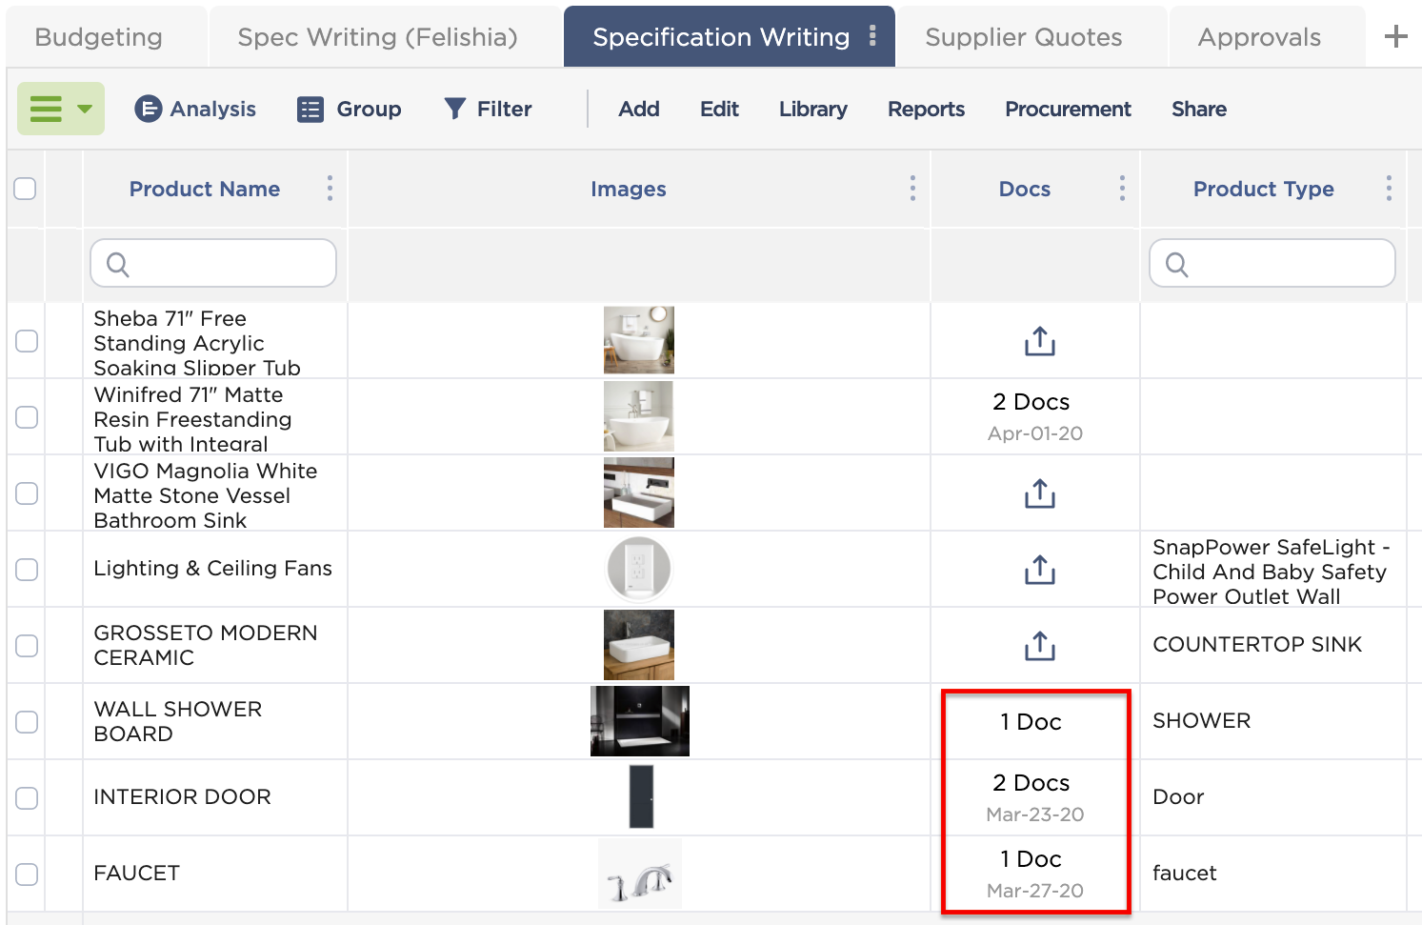Screen dimensions: 1422x925
Task: Click the Analysis icon in toolbar
Action: pyautogui.click(x=148, y=109)
